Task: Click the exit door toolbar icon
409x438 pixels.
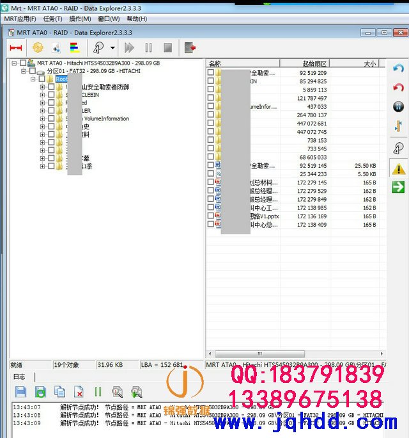Action: tap(190, 48)
